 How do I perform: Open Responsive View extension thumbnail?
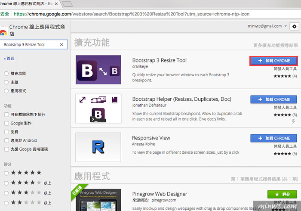pyautogui.click(x=98, y=147)
